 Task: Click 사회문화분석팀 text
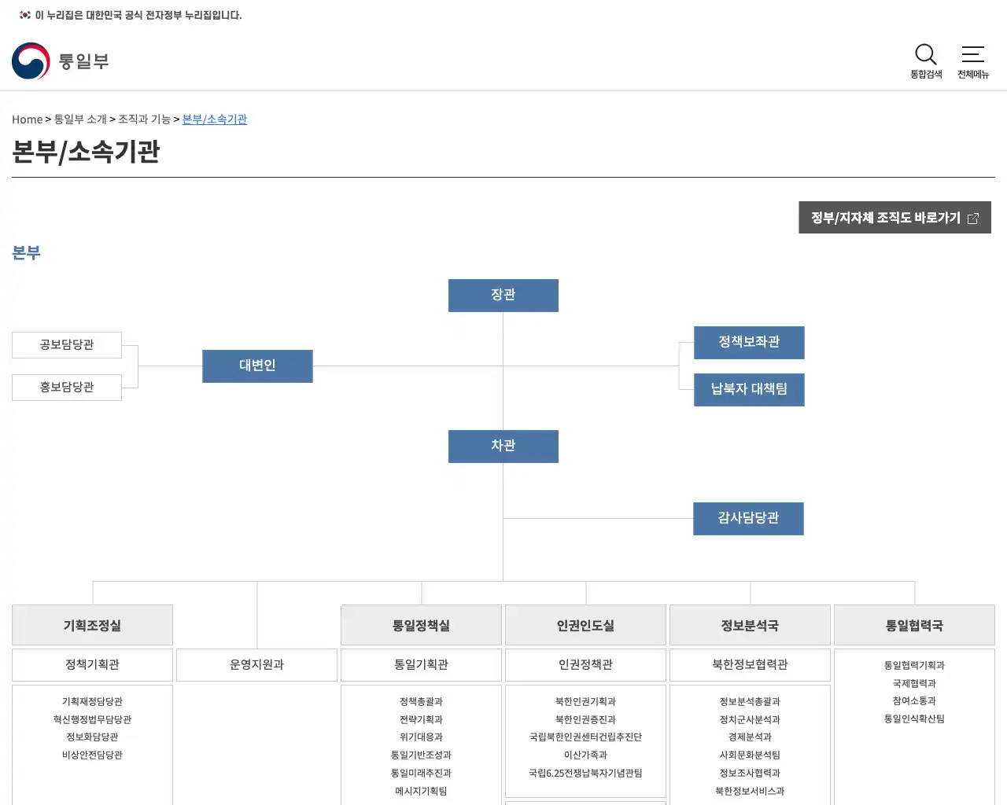point(750,755)
